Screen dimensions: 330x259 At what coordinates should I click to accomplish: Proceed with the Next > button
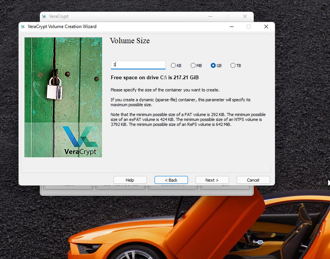tap(212, 180)
